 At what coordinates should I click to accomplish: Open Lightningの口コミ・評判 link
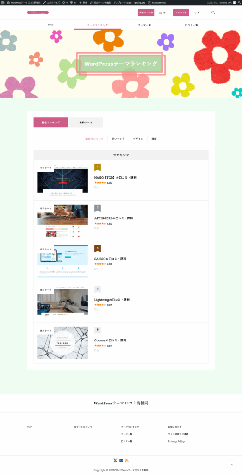click(x=112, y=300)
